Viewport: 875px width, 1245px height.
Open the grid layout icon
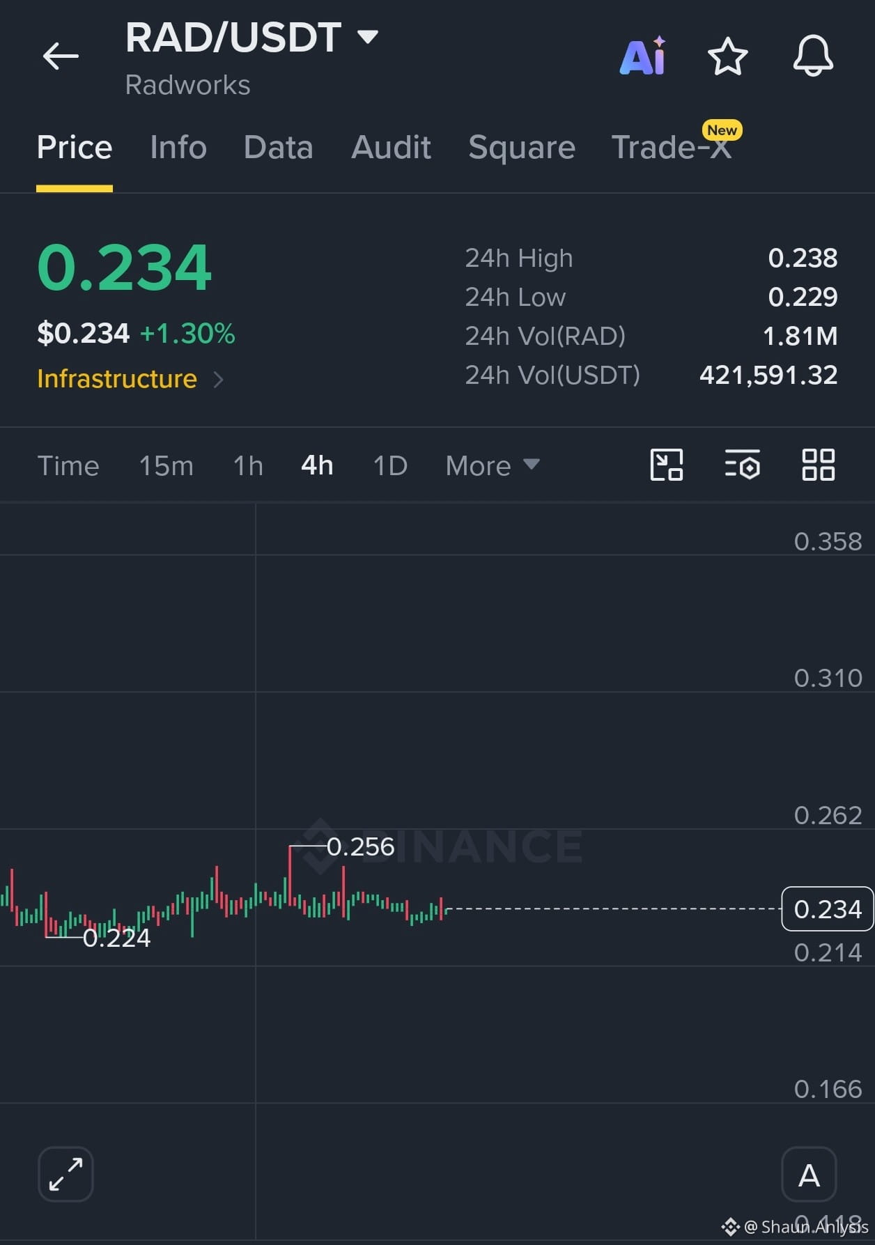tap(819, 465)
